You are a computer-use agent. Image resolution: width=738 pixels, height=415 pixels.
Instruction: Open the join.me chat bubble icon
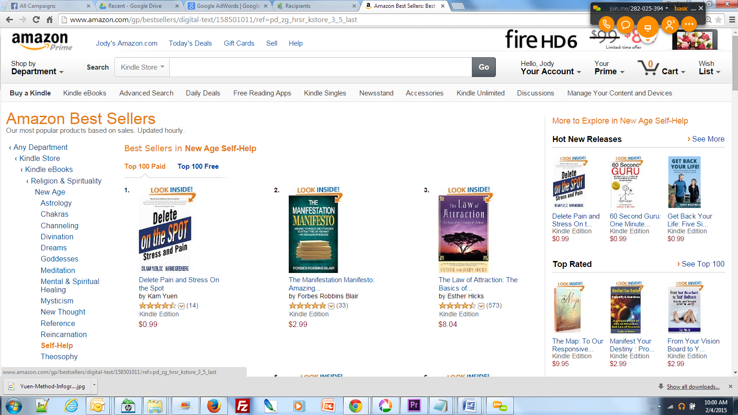625,24
